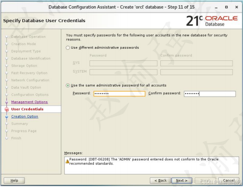
Task: Click the SYS password field
Action: pos(123,63)
